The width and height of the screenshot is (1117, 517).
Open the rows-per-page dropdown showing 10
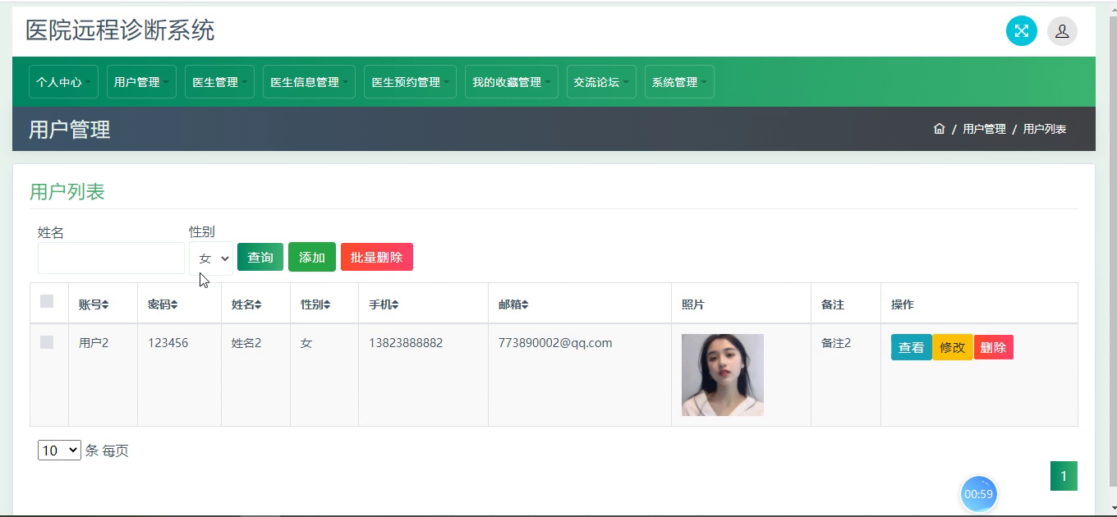(59, 451)
